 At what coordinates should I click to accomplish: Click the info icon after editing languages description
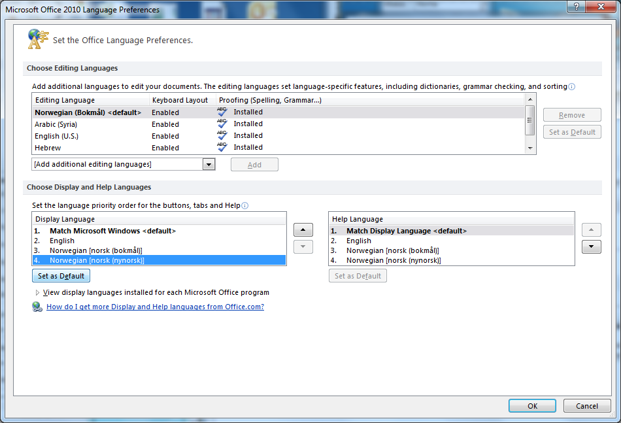(572, 86)
